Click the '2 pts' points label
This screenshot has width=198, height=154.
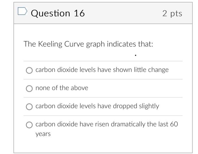[172, 13]
